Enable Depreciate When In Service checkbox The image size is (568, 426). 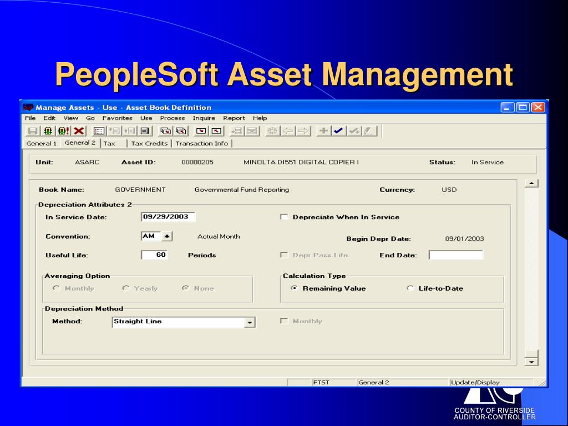tap(284, 217)
